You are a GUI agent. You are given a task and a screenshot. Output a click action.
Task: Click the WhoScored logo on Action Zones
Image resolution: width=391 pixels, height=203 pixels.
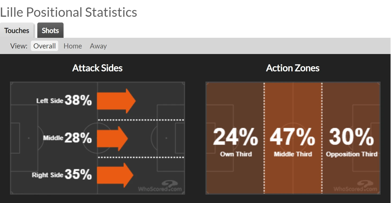355,186
